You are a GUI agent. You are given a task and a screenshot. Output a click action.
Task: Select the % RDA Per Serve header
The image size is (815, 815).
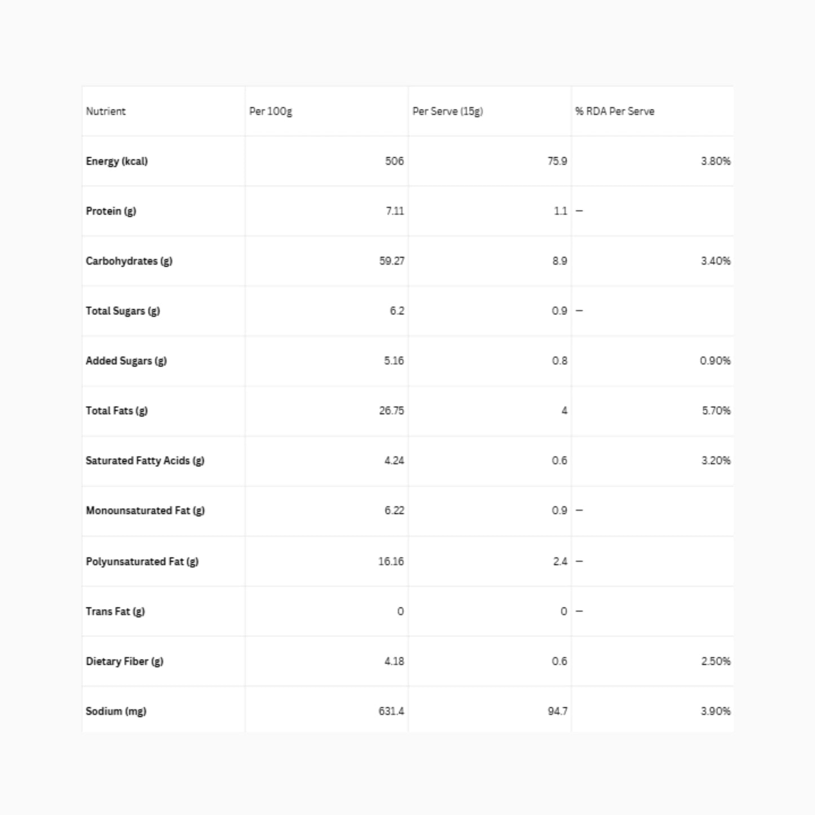tap(615, 111)
